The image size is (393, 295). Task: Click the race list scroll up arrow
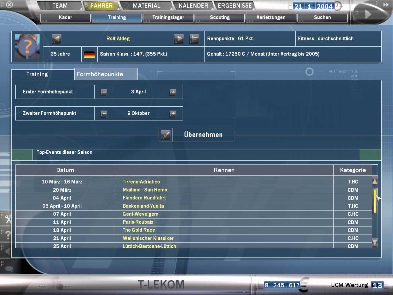tap(375, 181)
